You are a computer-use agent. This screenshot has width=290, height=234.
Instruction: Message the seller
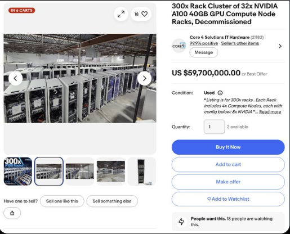pyautogui.click(x=204, y=52)
